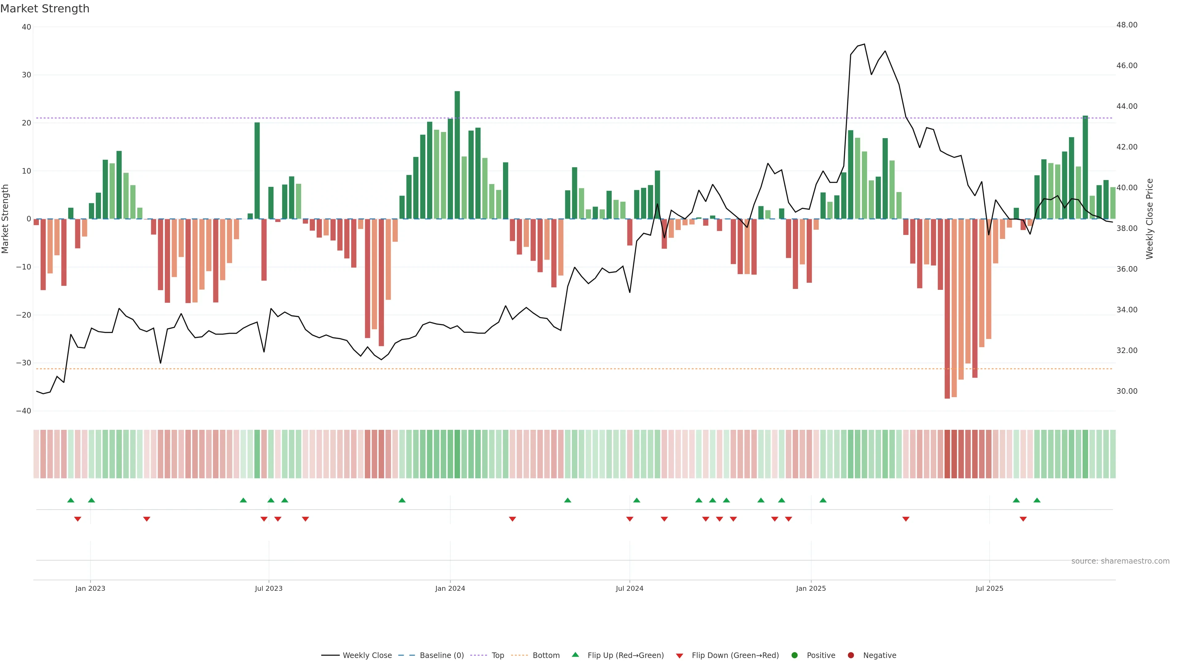1185x666 pixels.
Task: Click the Jan 2025 x-axis label
Action: click(811, 588)
